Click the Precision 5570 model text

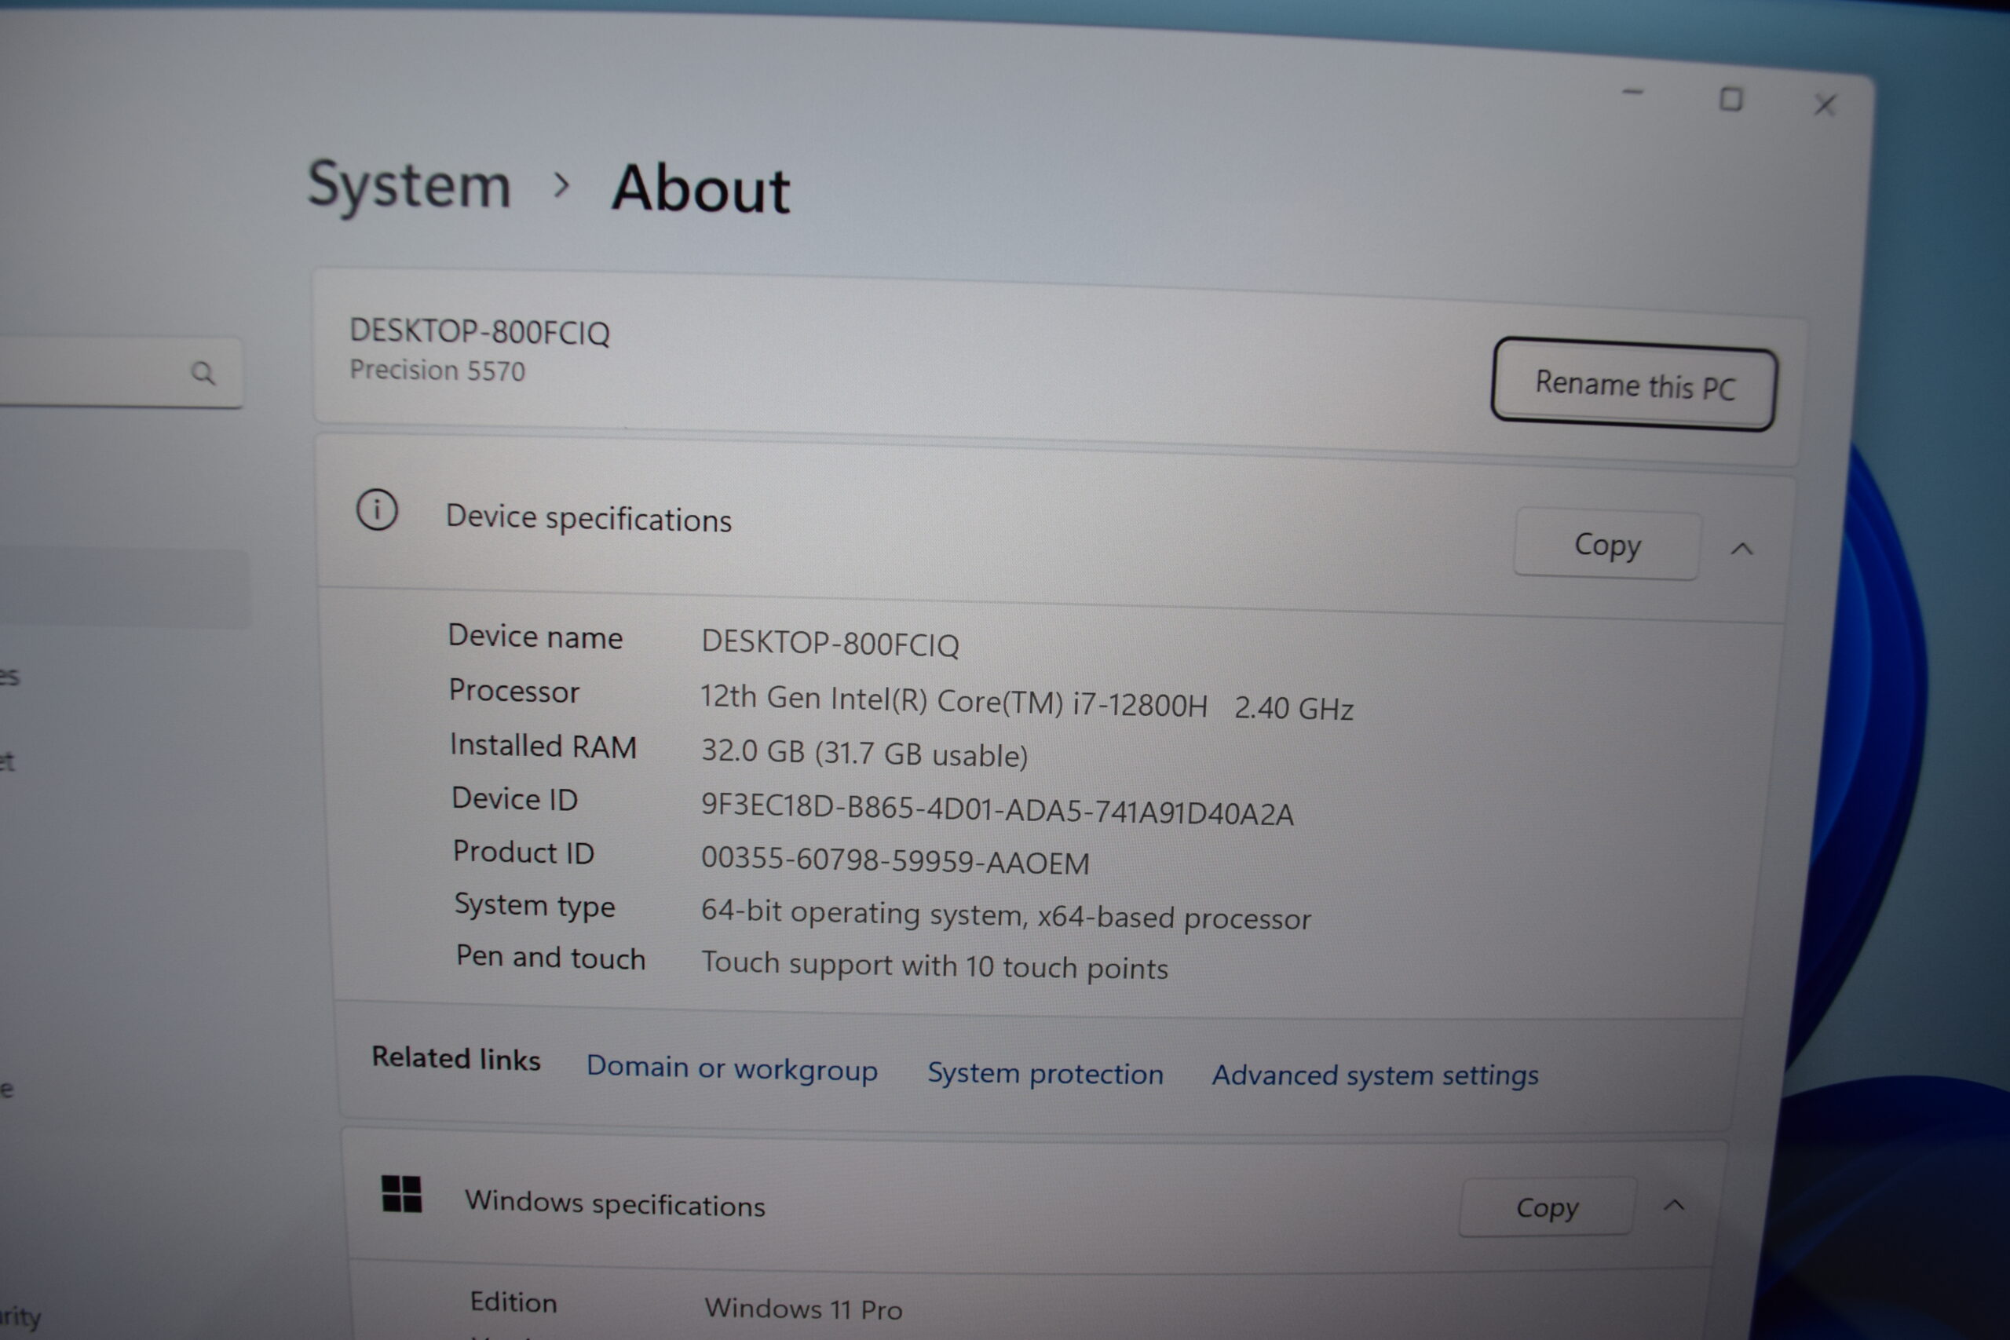click(437, 370)
